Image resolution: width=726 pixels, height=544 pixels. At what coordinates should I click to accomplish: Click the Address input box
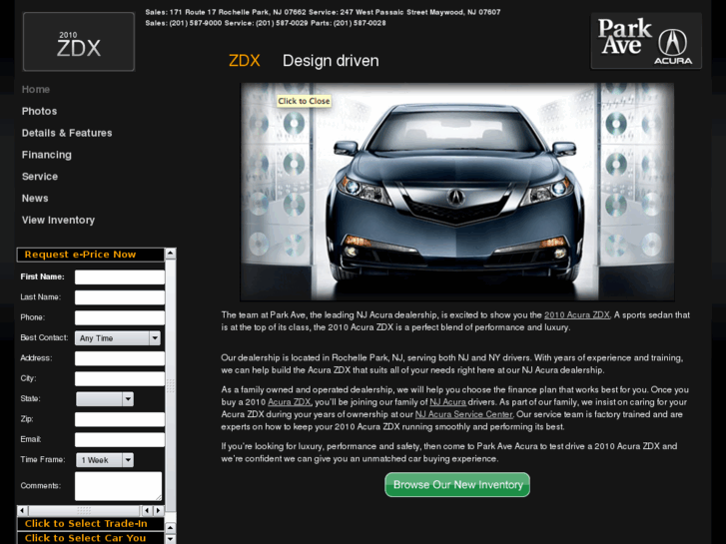click(120, 358)
